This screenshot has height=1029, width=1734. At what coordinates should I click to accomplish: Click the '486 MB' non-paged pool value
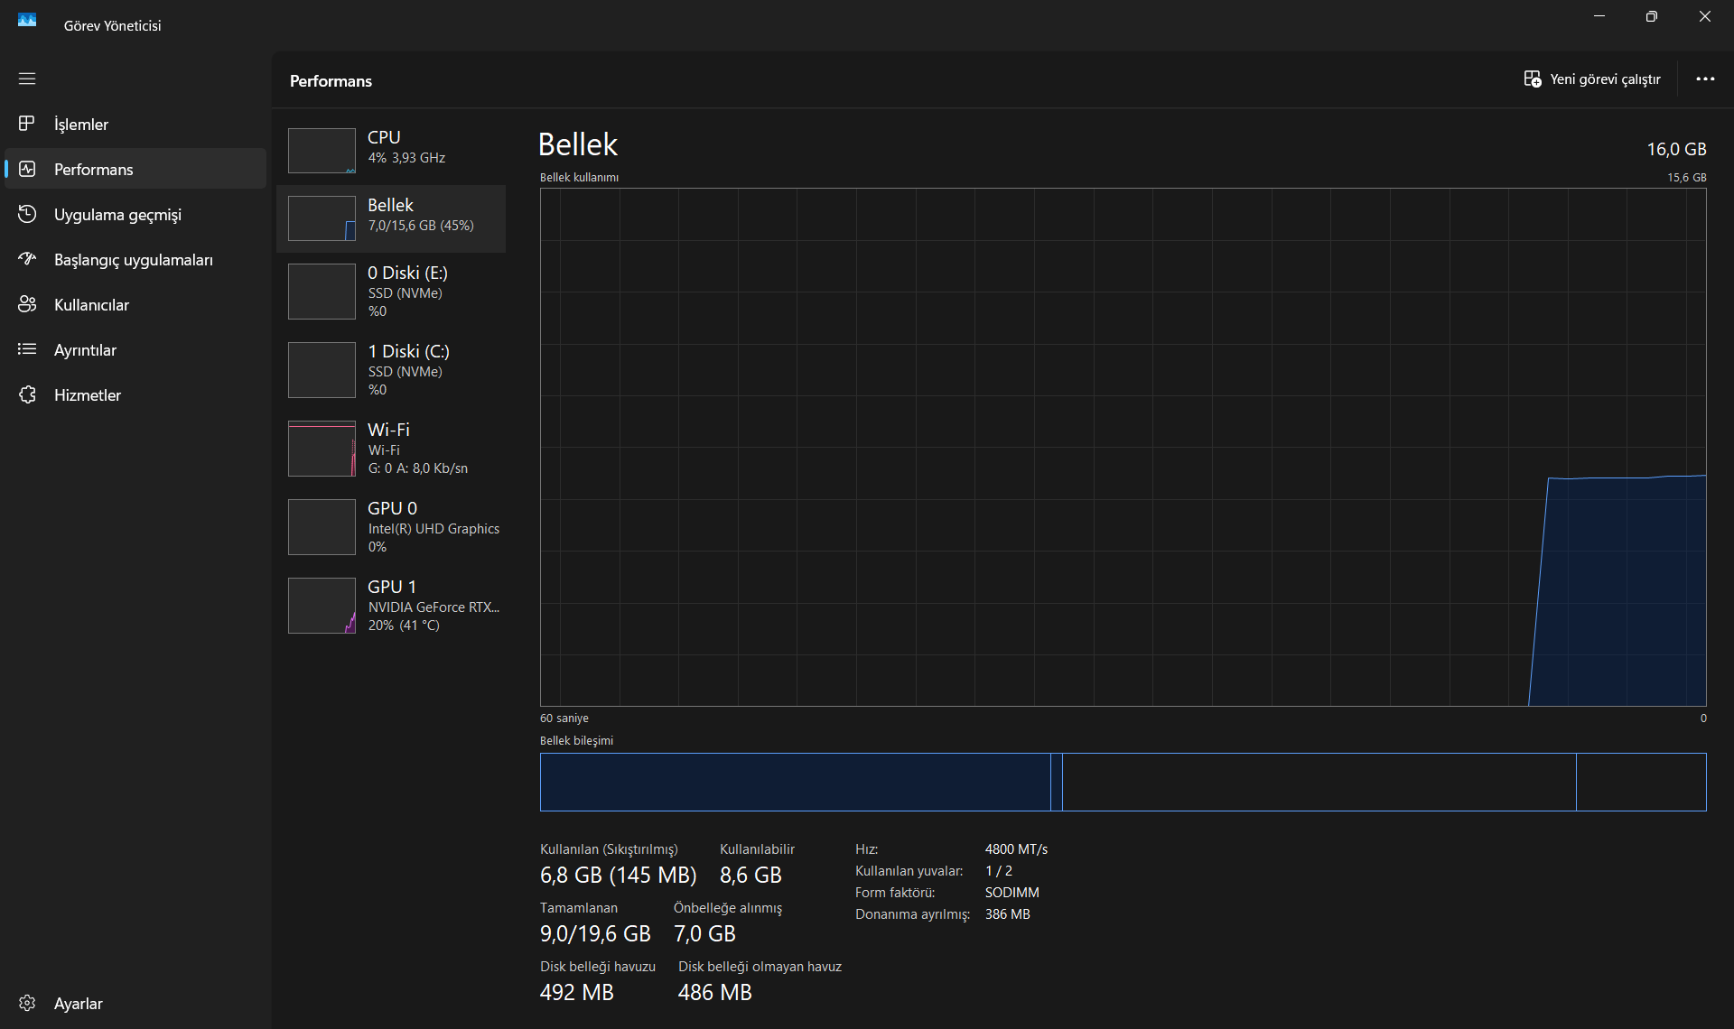[x=714, y=992]
